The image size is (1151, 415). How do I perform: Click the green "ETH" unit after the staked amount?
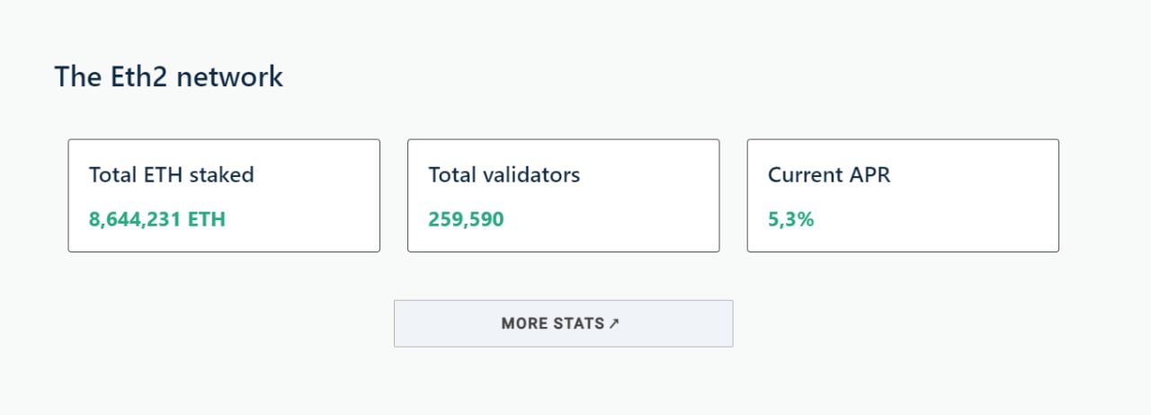point(206,219)
